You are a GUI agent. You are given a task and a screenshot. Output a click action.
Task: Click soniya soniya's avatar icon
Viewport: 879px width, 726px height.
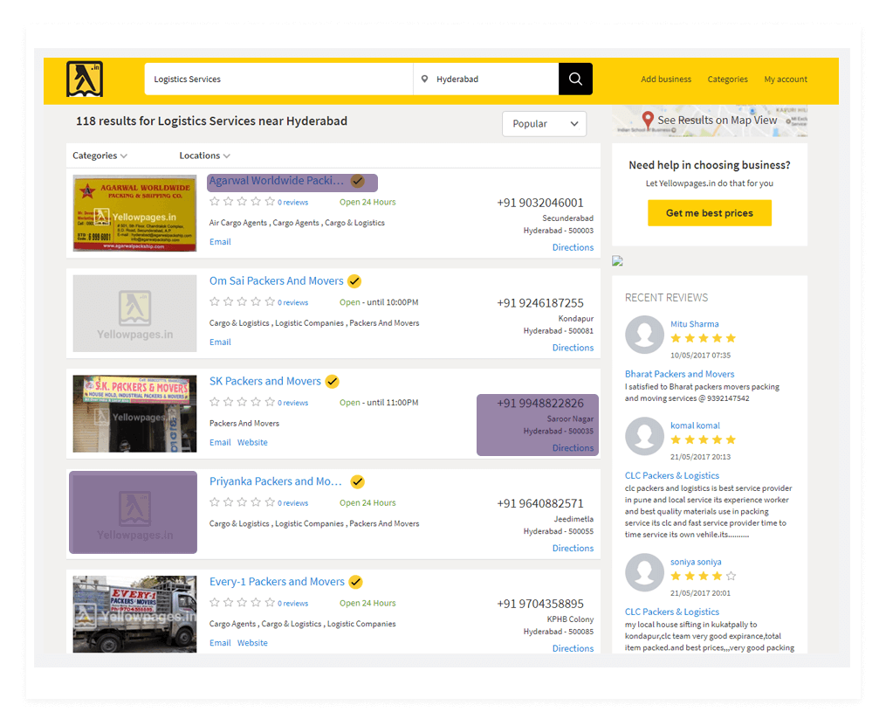point(644,572)
